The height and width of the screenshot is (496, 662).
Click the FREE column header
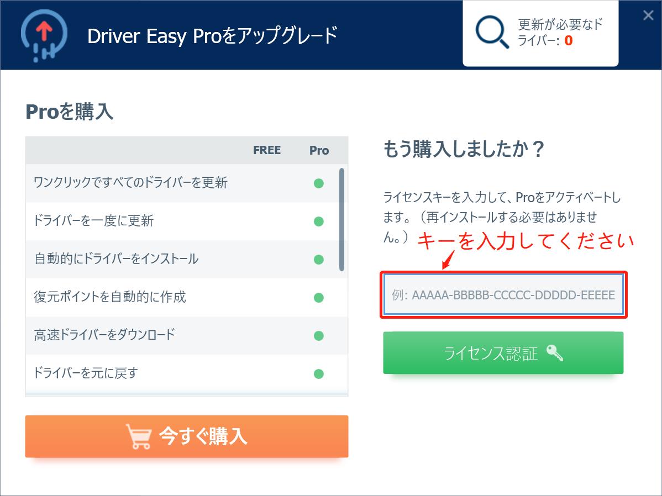click(x=267, y=150)
